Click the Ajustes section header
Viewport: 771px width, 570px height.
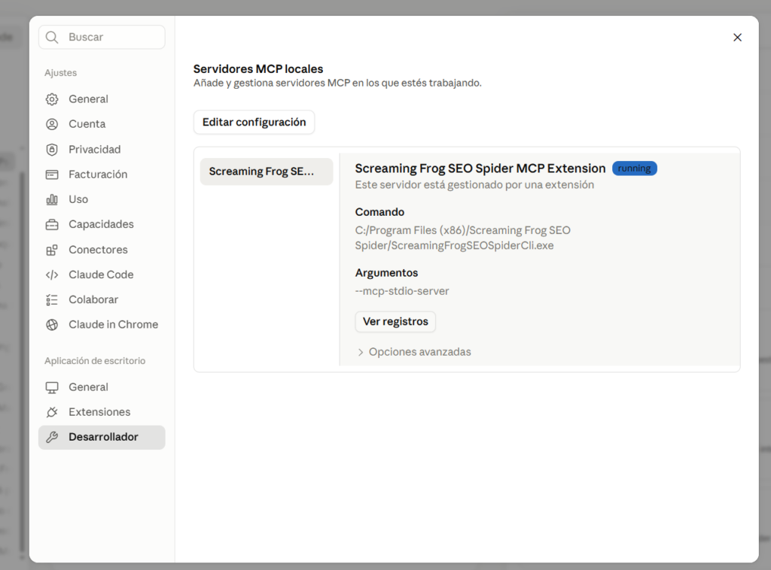[x=60, y=73]
